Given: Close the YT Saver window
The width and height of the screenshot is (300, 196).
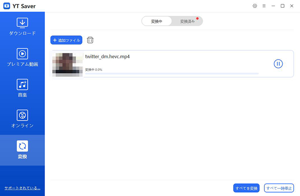Looking at the screenshot, I should pyautogui.click(x=291, y=6).
